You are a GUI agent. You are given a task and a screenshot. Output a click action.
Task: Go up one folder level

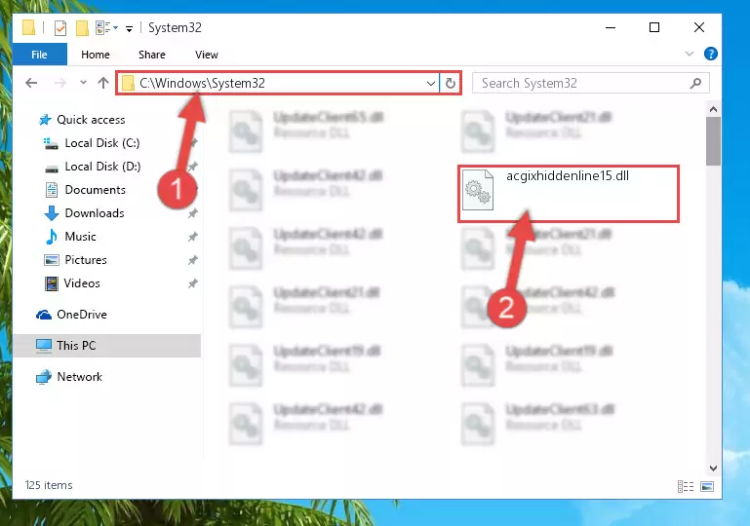point(102,83)
